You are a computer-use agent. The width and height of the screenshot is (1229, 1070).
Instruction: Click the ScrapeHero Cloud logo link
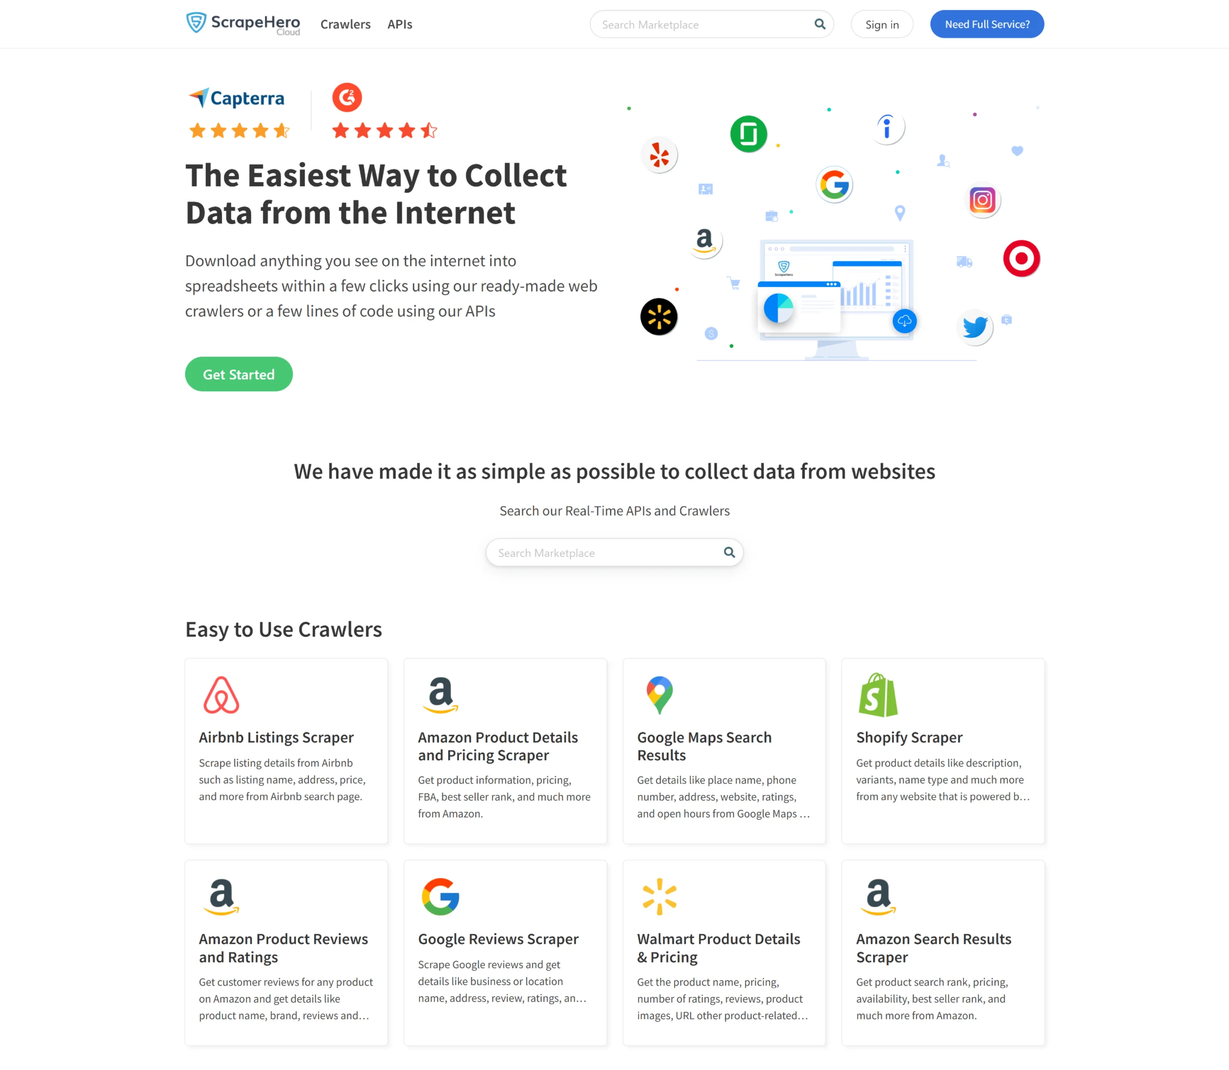click(241, 23)
